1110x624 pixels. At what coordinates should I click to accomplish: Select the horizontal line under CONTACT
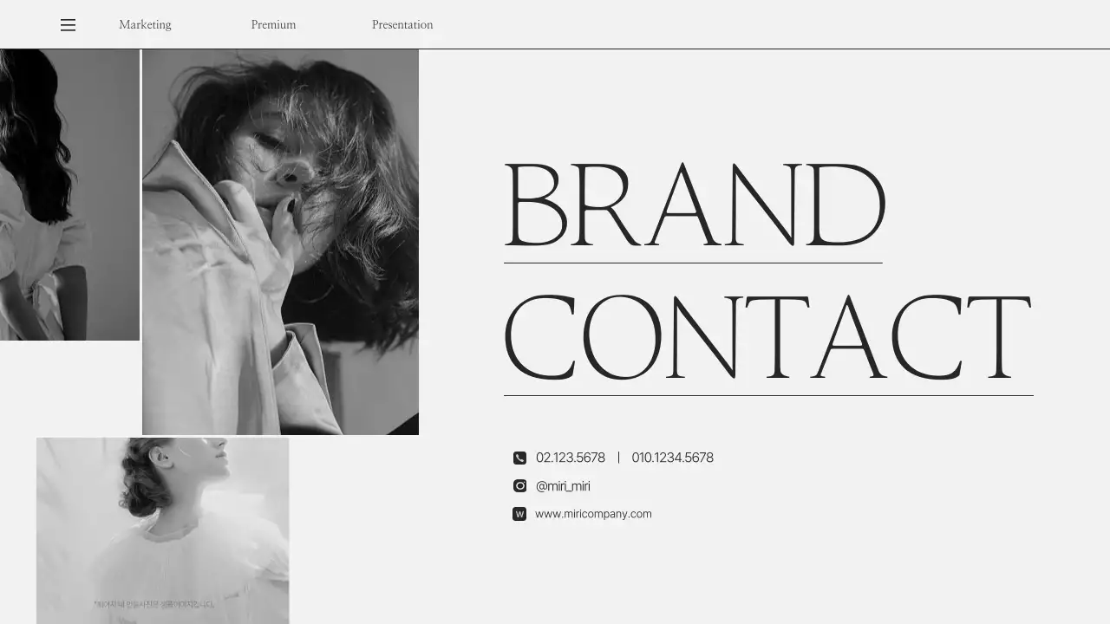tap(768, 395)
